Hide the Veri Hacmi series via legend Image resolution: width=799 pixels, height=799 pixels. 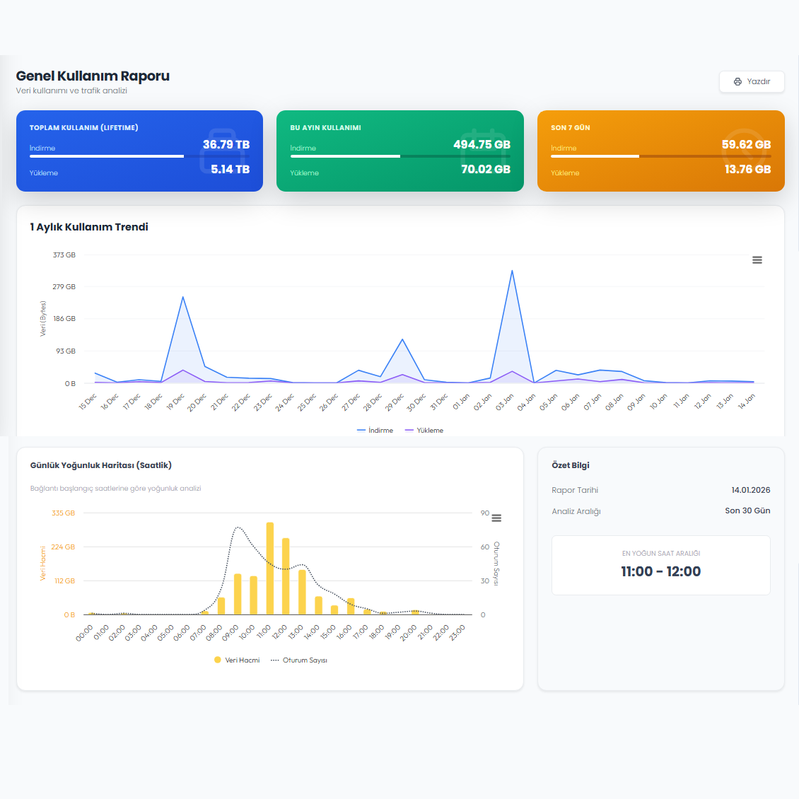[x=237, y=660]
